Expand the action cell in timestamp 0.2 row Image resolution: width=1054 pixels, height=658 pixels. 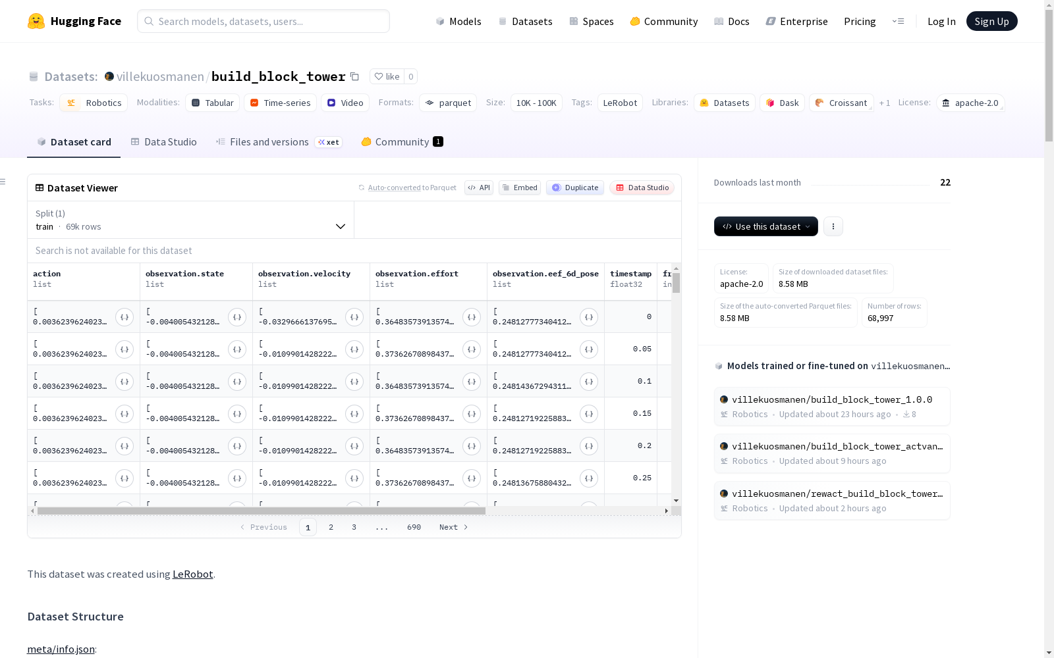[x=125, y=446]
